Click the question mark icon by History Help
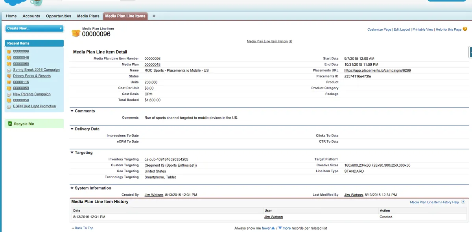Viewport: 472px width, 232px height. [x=463, y=202]
